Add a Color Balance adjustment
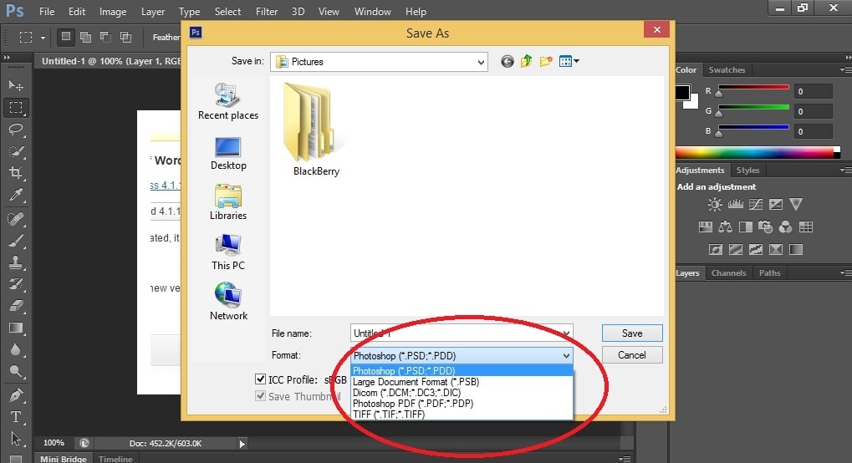The image size is (852, 463). click(x=725, y=227)
